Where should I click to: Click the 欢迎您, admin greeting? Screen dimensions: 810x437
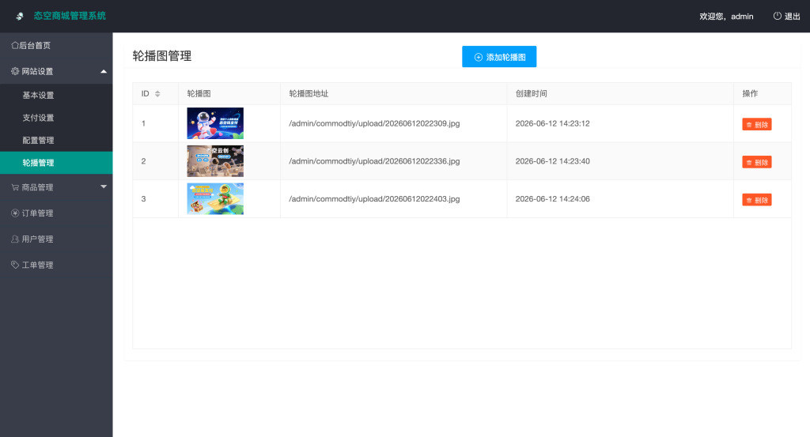tap(726, 17)
